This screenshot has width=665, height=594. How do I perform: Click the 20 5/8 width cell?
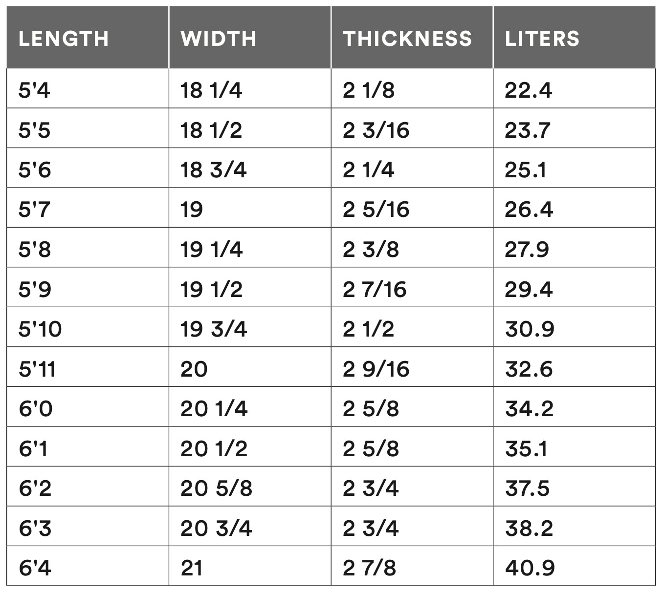pyautogui.click(x=216, y=488)
